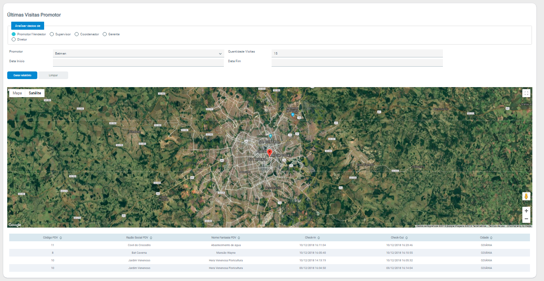Click the Quantidade Visitas field

(x=357, y=53)
